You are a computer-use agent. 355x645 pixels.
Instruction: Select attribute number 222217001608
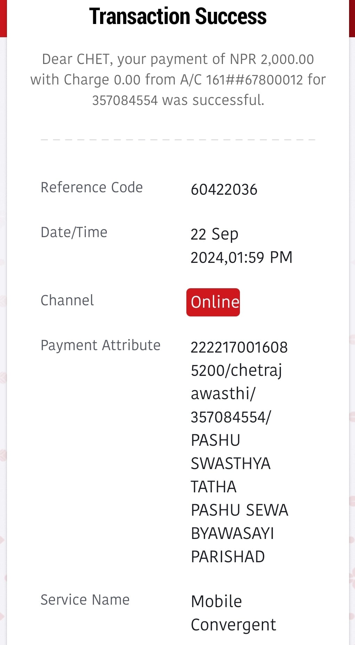pos(239,347)
